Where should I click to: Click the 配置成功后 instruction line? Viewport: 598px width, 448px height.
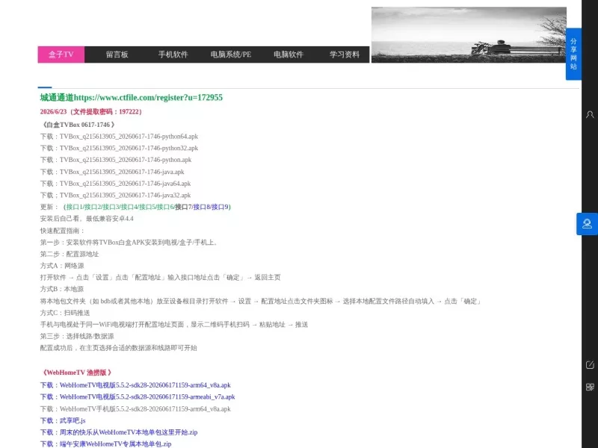[x=119, y=348]
